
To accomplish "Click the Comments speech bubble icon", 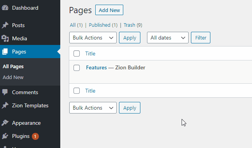I will coord(5,92).
